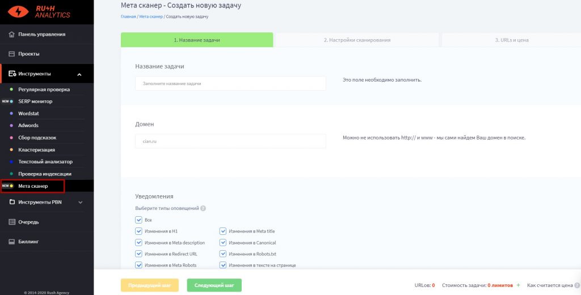Toggle the Изменения в H1 checkbox
The height and width of the screenshot is (295, 581).
(x=138, y=231)
